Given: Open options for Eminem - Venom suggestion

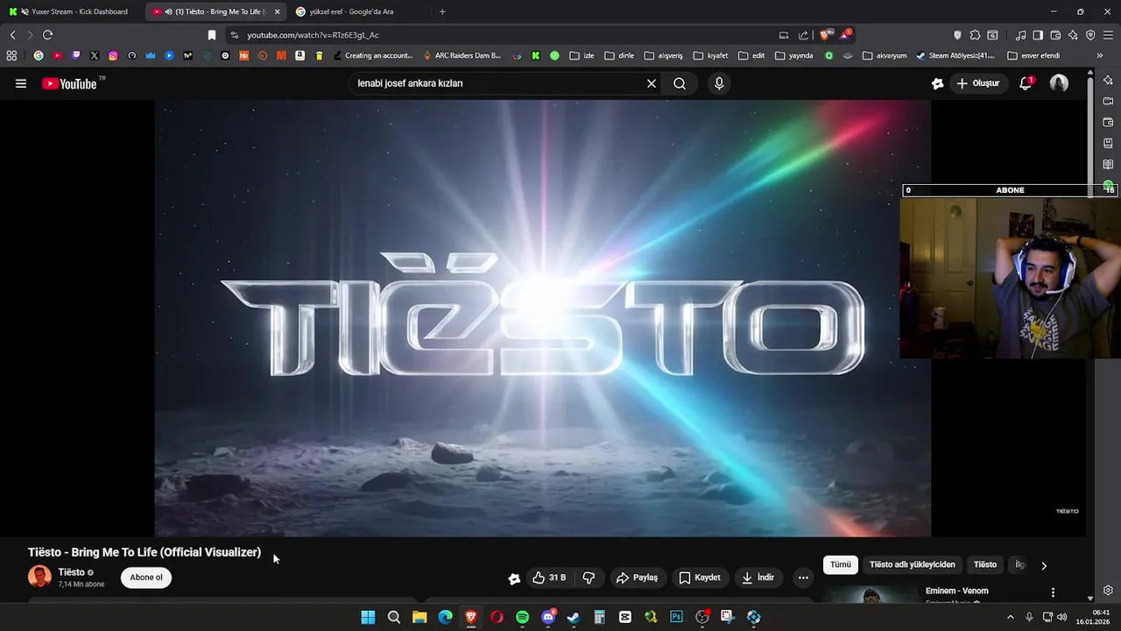Looking at the screenshot, I should pos(1053,592).
